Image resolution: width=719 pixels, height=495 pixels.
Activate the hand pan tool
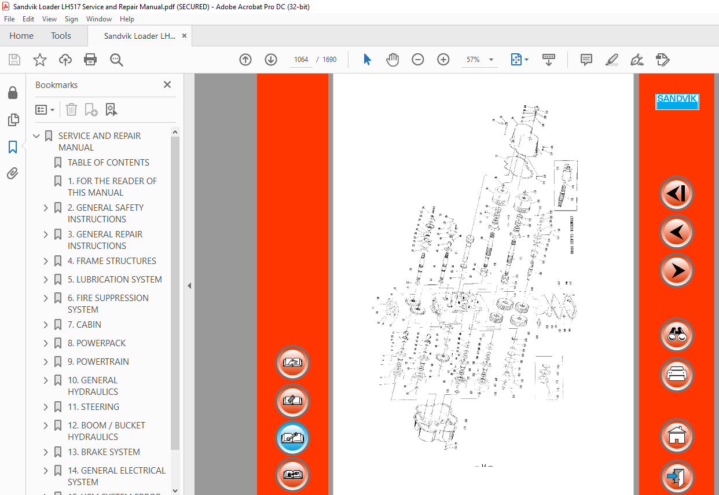(x=392, y=60)
